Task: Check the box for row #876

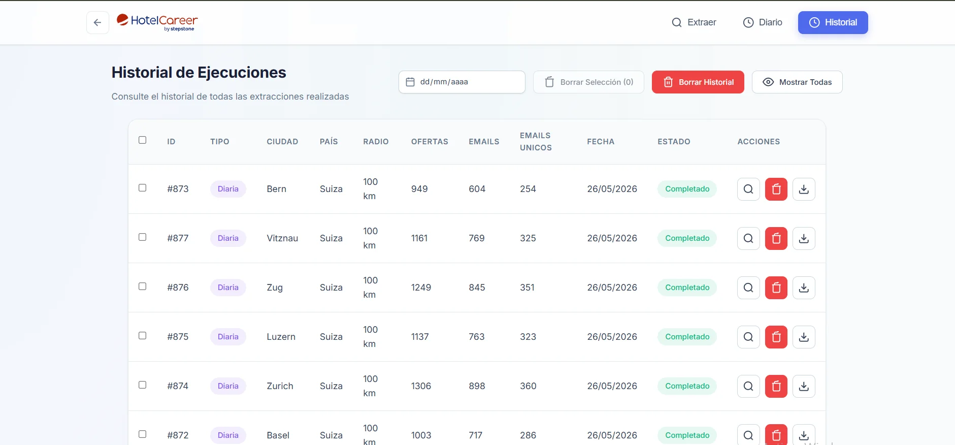Action: [143, 287]
